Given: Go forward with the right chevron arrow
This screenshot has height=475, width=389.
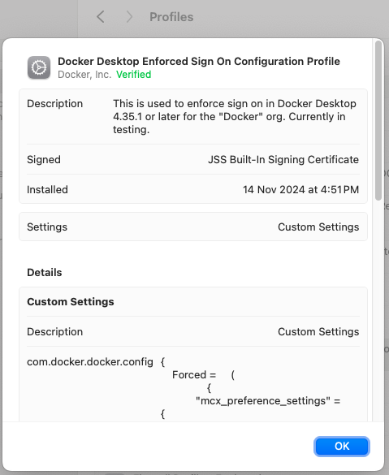Looking at the screenshot, I should pyautogui.click(x=129, y=17).
